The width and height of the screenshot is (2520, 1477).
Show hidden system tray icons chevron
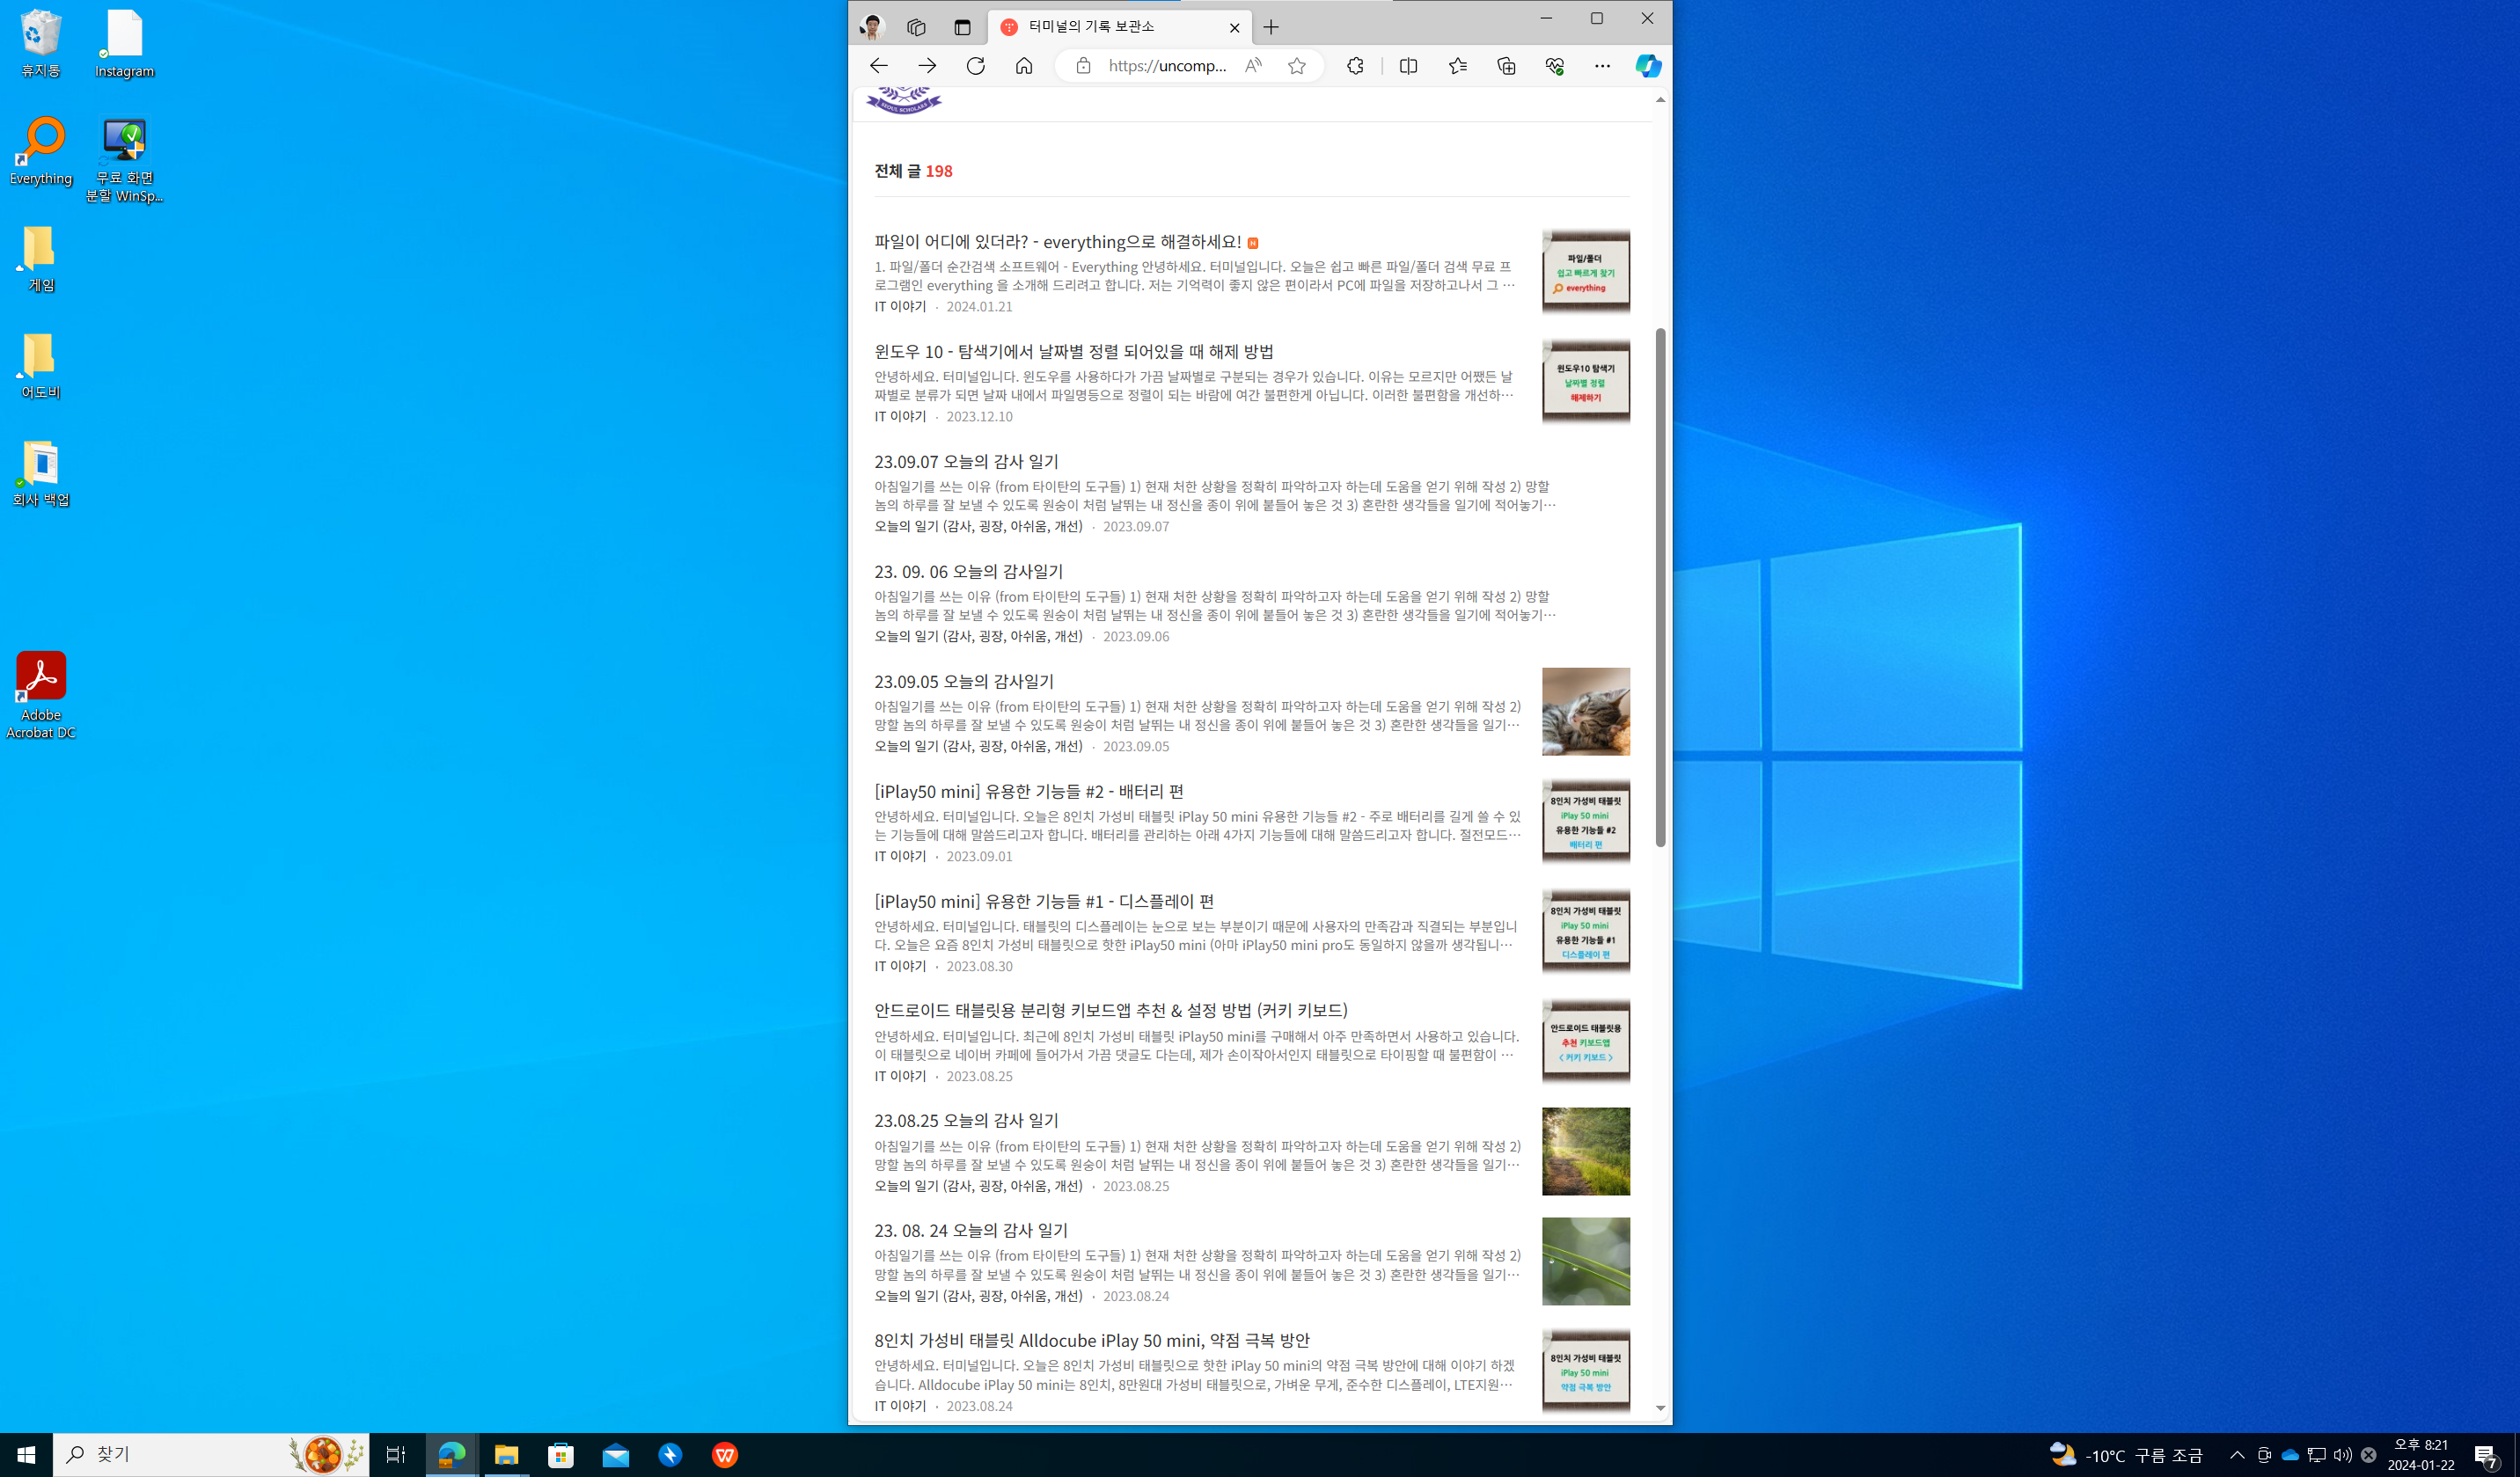tap(2237, 1455)
